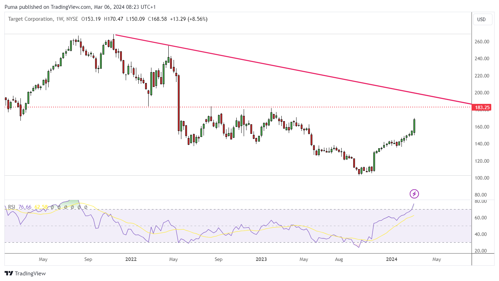Viewport: 499px width, 281px height.
Task: Click the 2023 label on the time axis
Action: point(261,259)
